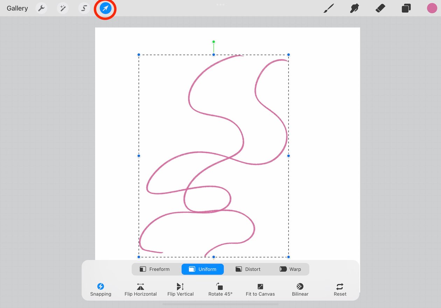This screenshot has width=441, height=308.
Task: Select the Smudge finger tool
Action: 355,8
